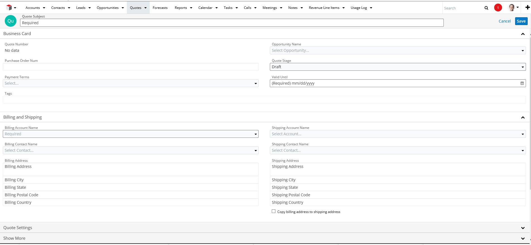Open the Billing Account Name dropdown
The width and height of the screenshot is (531, 245).
click(x=130, y=134)
